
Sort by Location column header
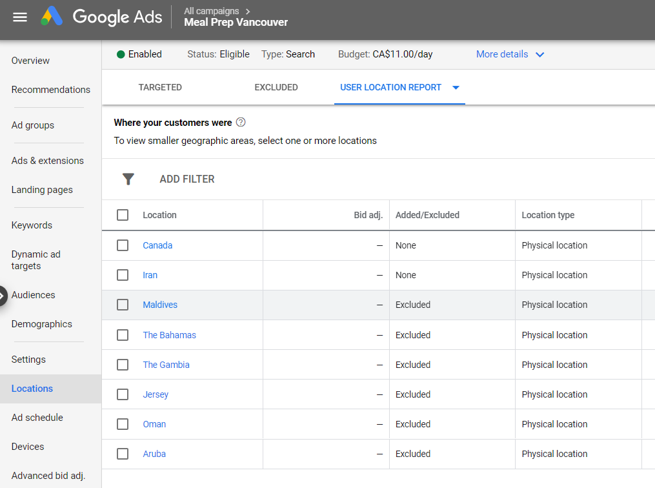pyautogui.click(x=159, y=215)
